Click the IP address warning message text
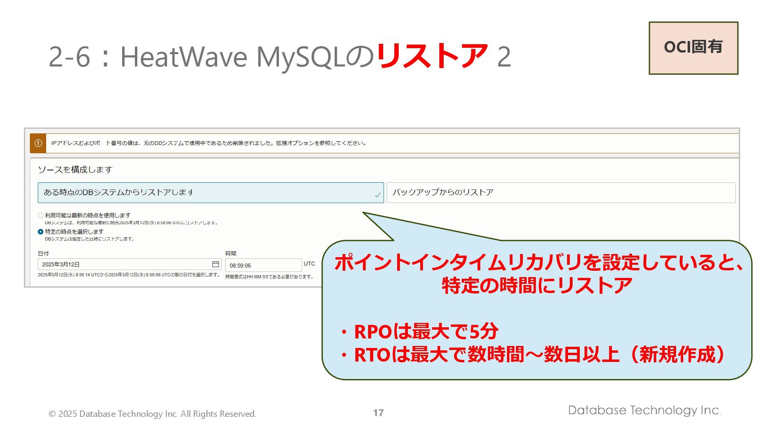Image resolution: width=764 pixels, height=430 pixels. 209,143
